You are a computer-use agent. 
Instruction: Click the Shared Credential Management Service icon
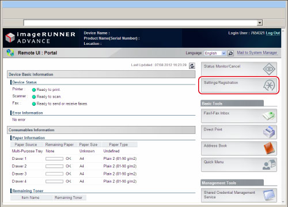coord(269,195)
